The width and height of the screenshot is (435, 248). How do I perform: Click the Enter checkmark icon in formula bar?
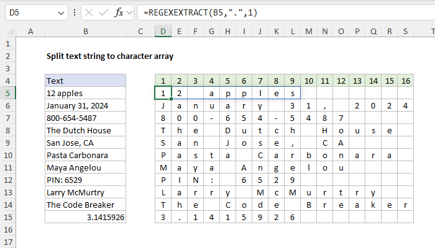(106, 12)
